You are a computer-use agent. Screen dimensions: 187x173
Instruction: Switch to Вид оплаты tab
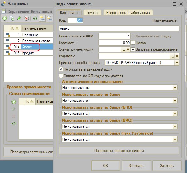coord(69,13)
